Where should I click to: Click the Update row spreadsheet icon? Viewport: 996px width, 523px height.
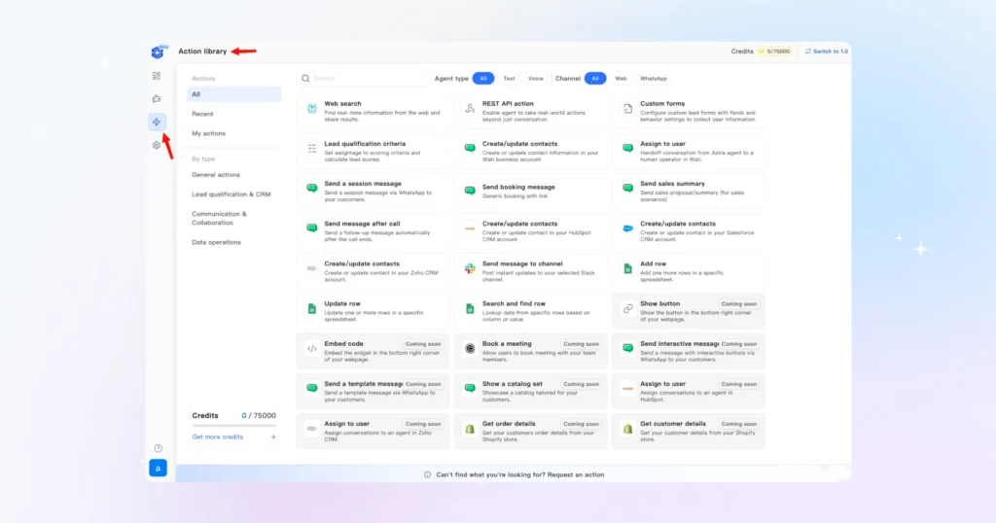pyautogui.click(x=312, y=308)
